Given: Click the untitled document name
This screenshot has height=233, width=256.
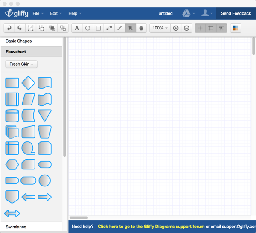Looking at the screenshot, I should (166, 13).
